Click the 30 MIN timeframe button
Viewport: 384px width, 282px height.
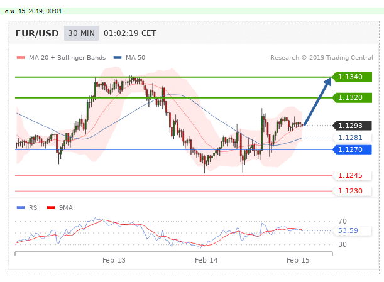[x=81, y=33]
